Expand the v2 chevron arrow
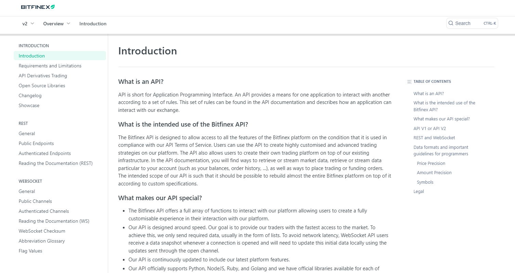This screenshot has width=515, height=273. (33, 24)
